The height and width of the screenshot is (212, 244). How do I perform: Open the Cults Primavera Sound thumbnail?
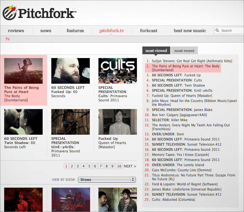pyautogui.click(x=118, y=71)
